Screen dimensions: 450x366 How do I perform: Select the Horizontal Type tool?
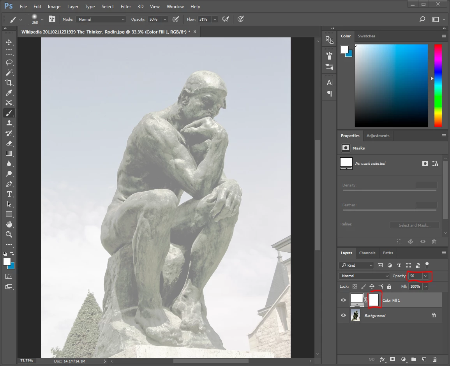(x=9, y=194)
